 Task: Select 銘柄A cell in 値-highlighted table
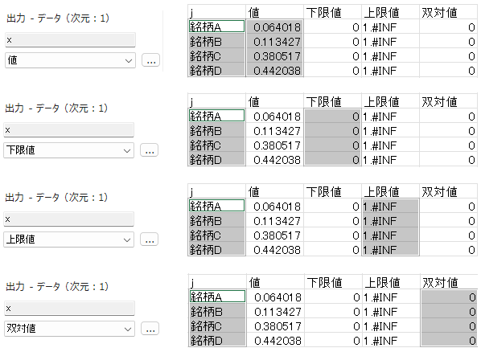pyautogui.click(x=216, y=27)
